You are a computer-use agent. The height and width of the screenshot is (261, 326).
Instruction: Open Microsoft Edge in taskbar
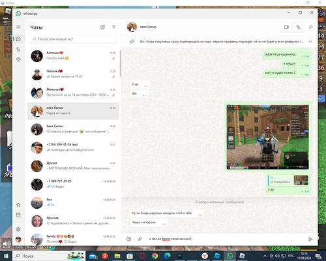tap(167, 256)
